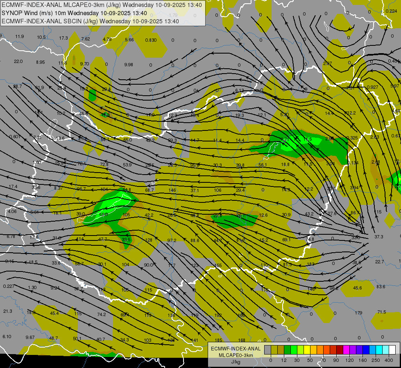Click the map value 96.7
401x368 pixels.
(82, 189)
